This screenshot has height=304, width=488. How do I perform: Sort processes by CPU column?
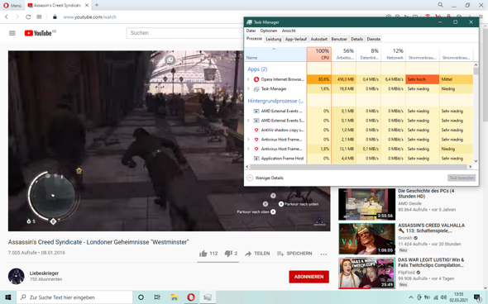[319, 54]
